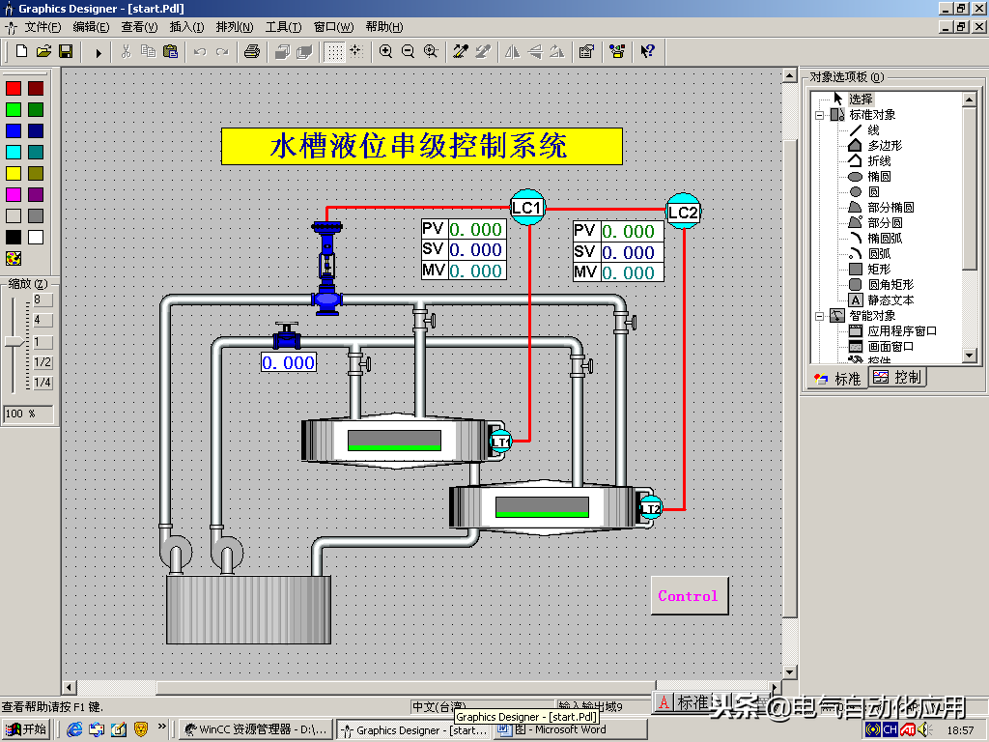The image size is (989, 742).
Task: Select the 静态文本 static text tool
Action: [890, 300]
